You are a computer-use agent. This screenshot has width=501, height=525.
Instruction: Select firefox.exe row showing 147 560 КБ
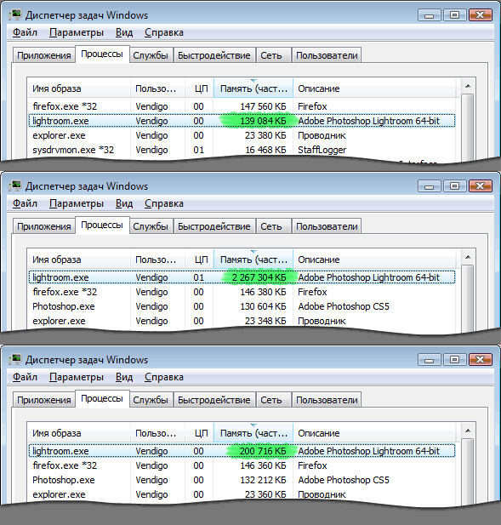click(242, 106)
